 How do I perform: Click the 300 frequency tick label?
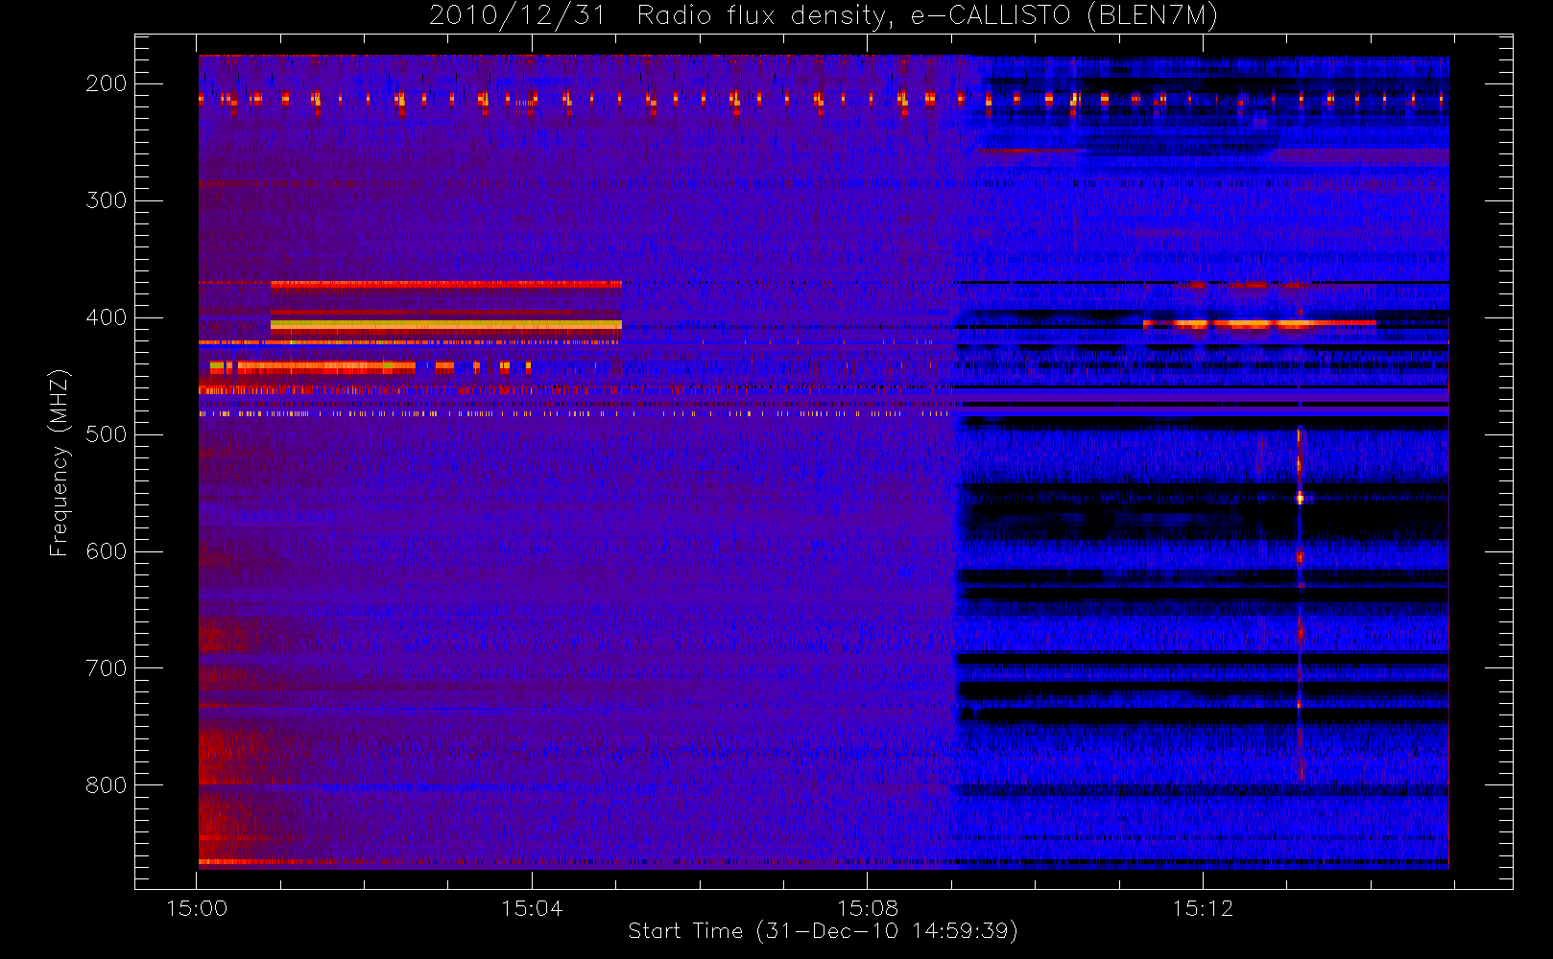106,200
